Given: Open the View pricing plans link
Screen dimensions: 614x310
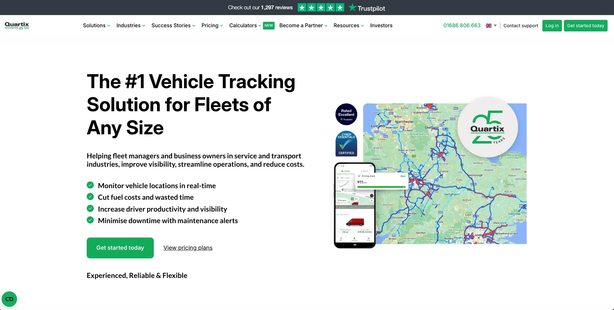Looking at the screenshot, I should pos(188,248).
